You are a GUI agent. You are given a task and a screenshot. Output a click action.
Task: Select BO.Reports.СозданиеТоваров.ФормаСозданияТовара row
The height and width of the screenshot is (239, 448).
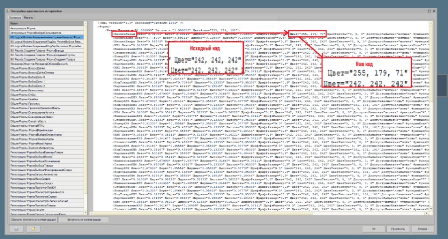click(47, 59)
